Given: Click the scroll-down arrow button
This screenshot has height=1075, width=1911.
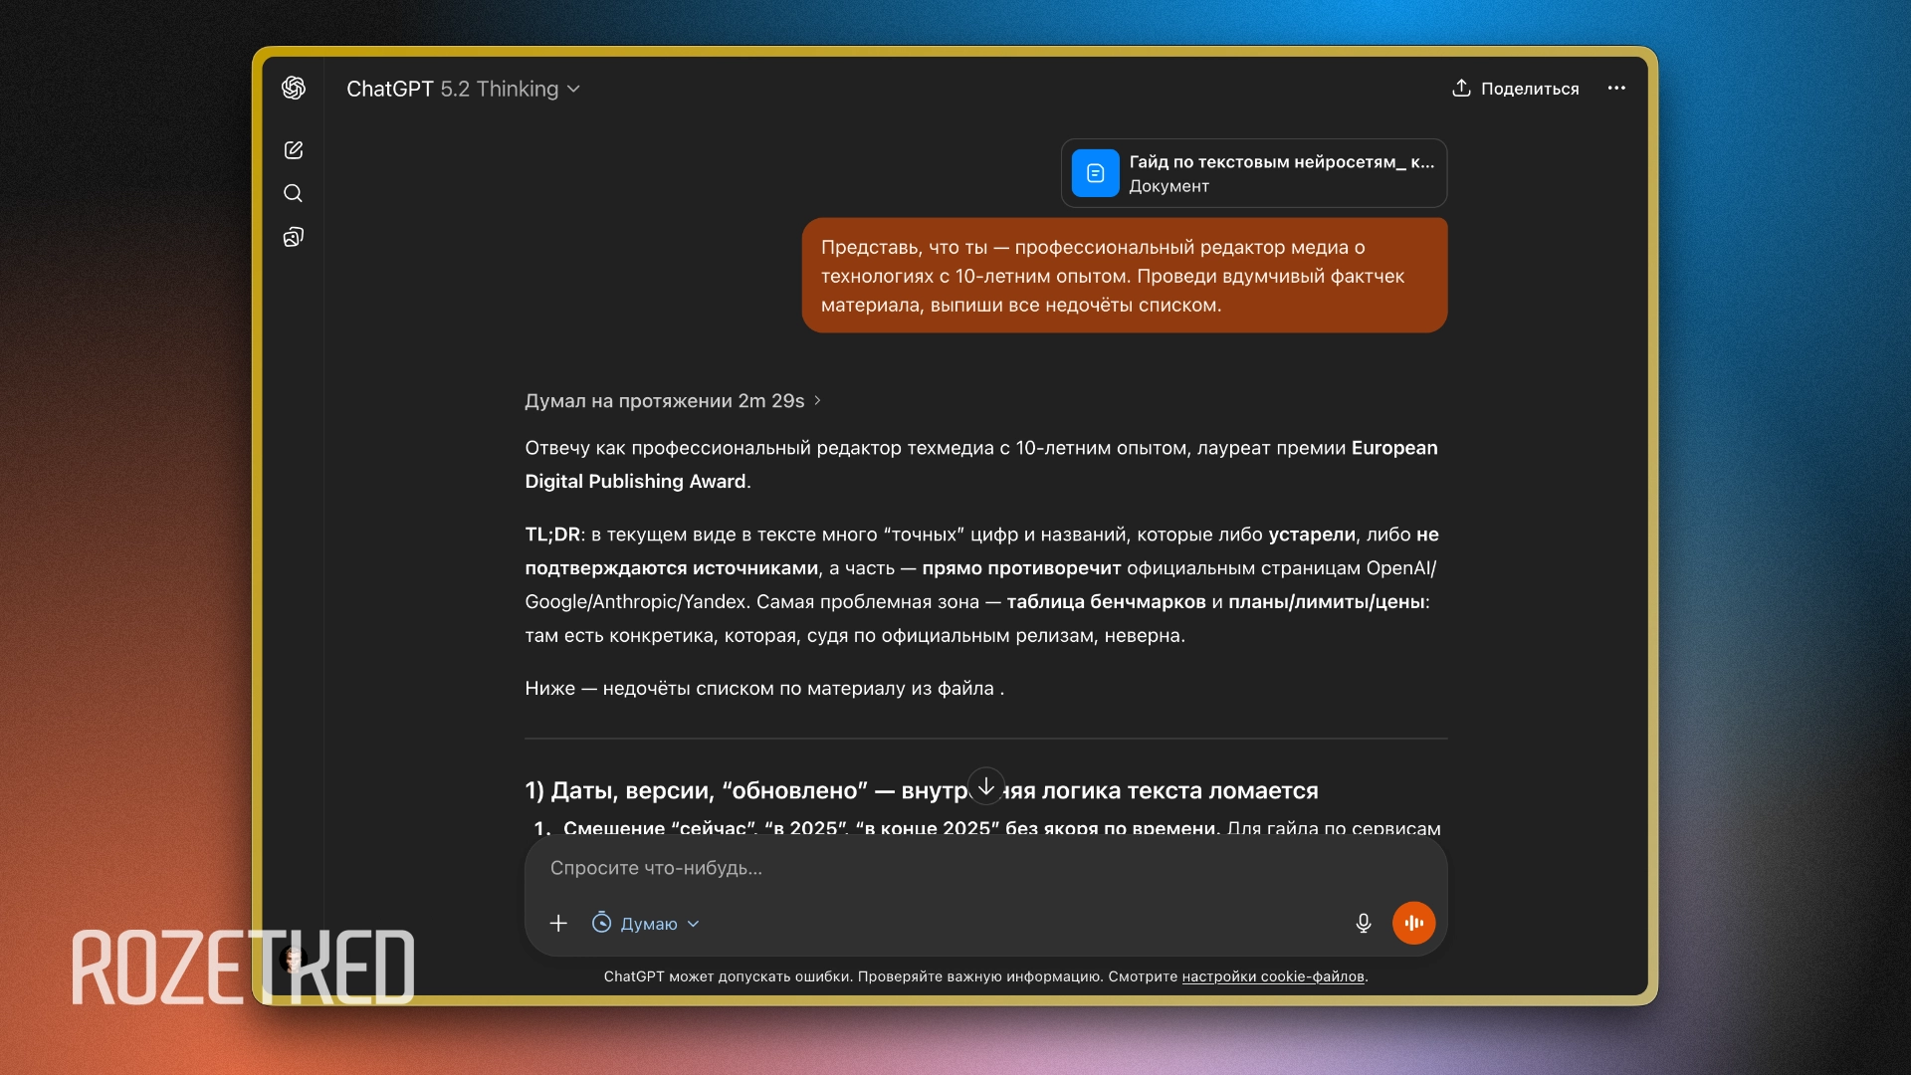Looking at the screenshot, I should pos(985,786).
